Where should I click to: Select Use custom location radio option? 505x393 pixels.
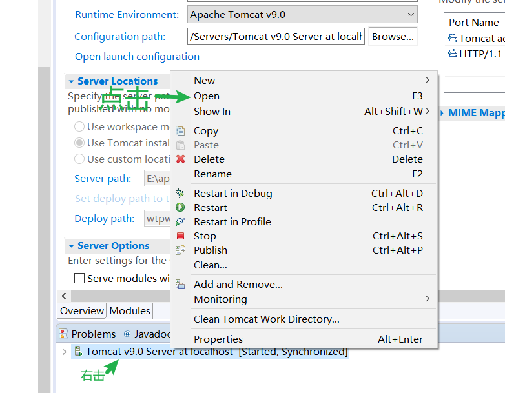click(x=79, y=159)
